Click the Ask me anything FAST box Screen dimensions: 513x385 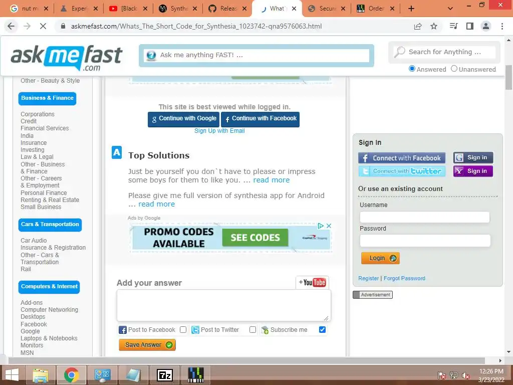(257, 55)
